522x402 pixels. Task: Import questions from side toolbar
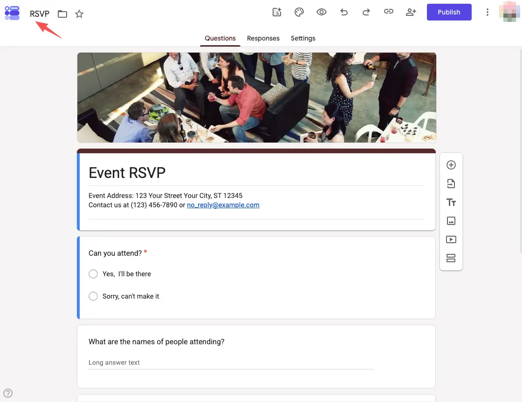pos(451,184)
